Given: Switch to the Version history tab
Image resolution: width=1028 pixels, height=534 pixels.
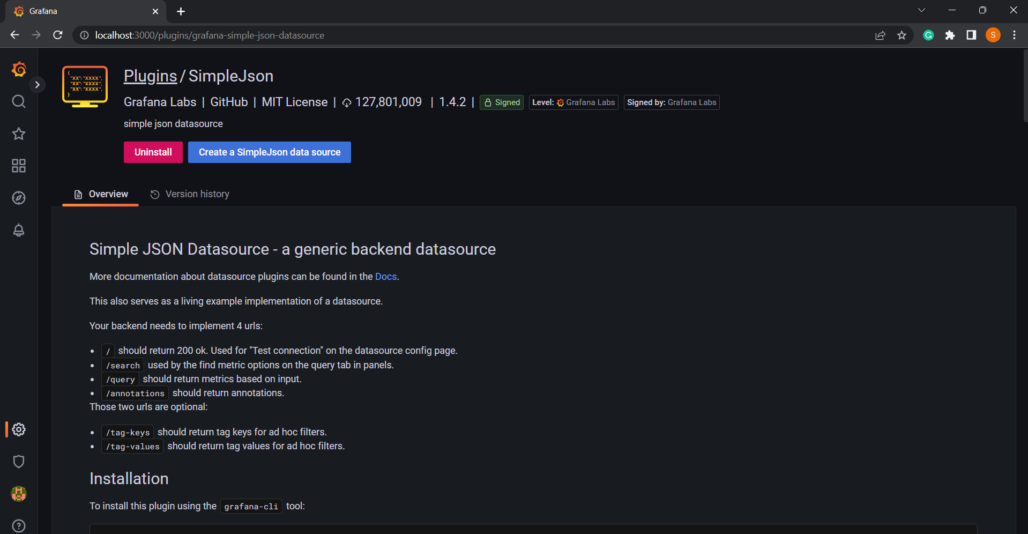Looking at the screenshot, I should coord(190,194).
